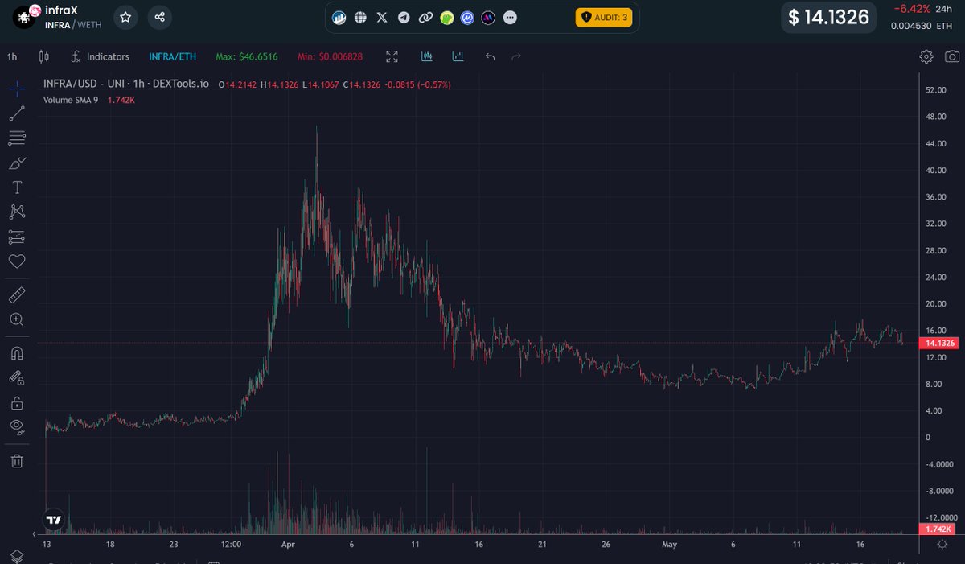Open the 1h timeframe selector
Screen dimensions: 965x564
12,56
